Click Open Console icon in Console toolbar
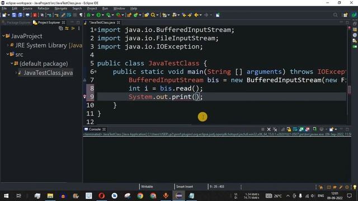The width and height of the screenshot is (358, 201). coord(332,129)
